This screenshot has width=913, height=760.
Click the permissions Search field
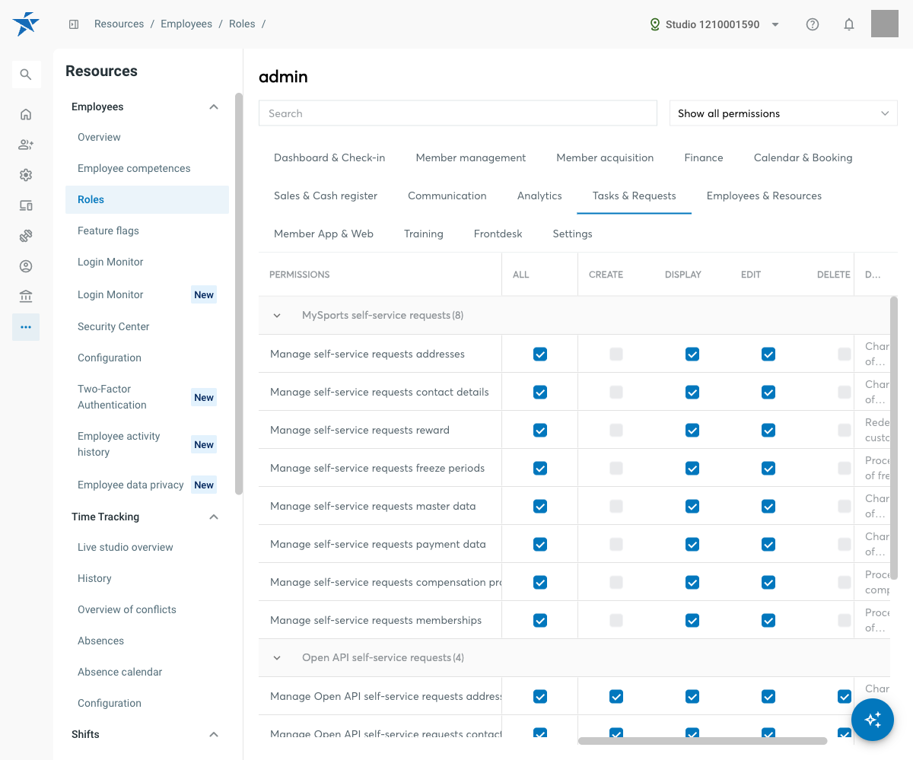tap(458, 113)
